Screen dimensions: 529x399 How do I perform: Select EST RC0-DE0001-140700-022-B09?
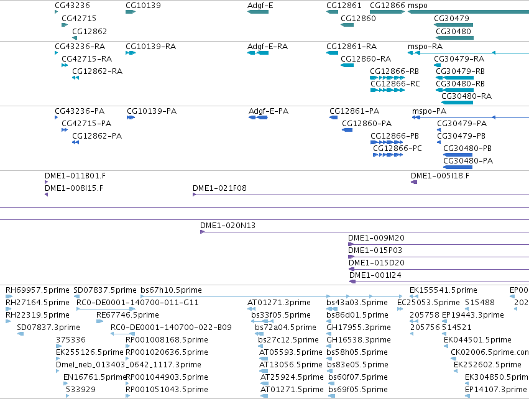pos(122,334)
